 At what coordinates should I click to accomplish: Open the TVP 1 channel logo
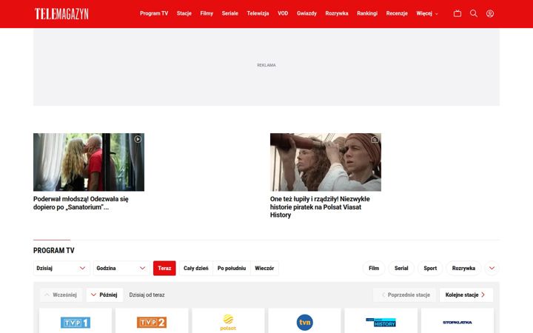[x=76, y=323]
